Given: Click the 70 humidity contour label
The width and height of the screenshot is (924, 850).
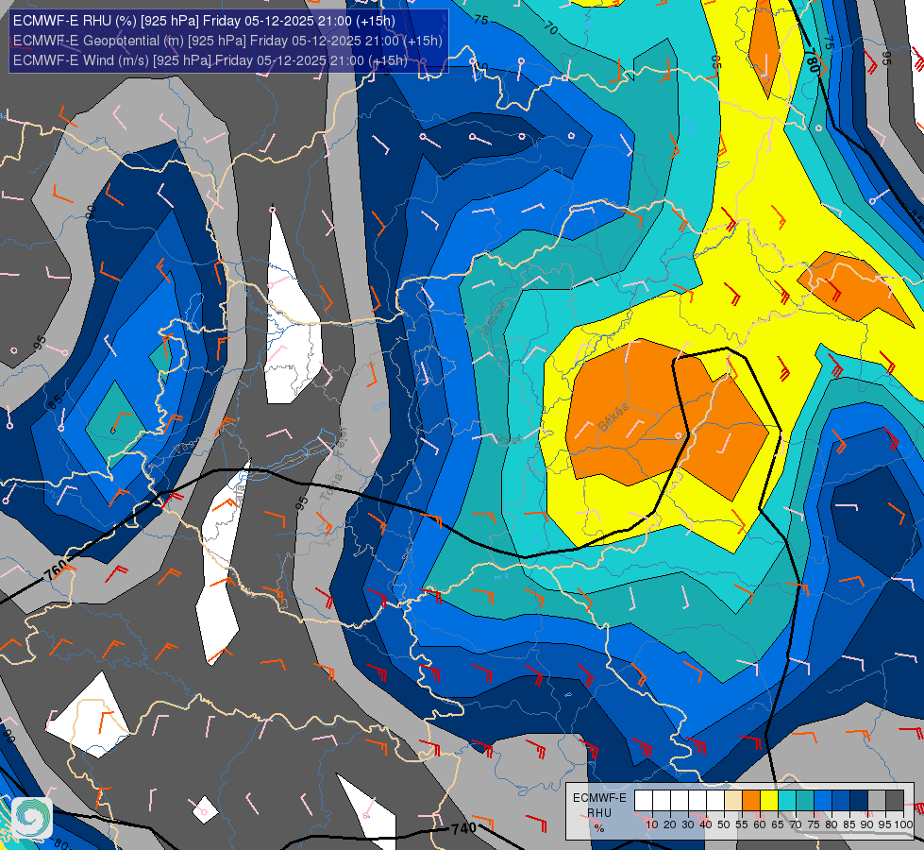Looking at the screenshot, I should coord(550,27).
